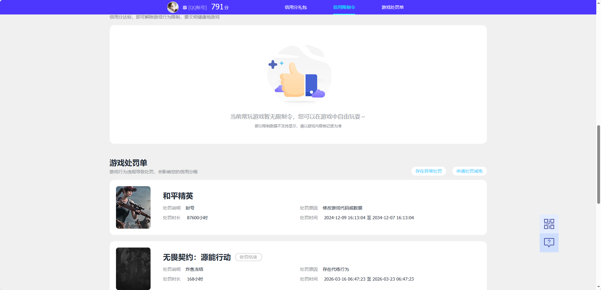Image resolution: width=601 pixels, height=290 pixels.
Task: Click the 炸鱼冻结 penalty description
Action: tap(194, 269)
